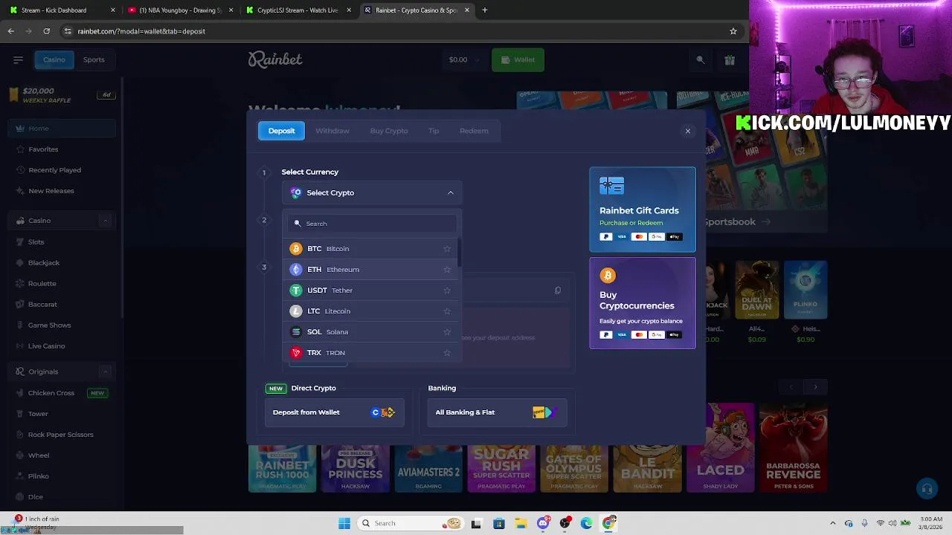Choose BTC Bitcoin from the currency list
The image size is (952, 535).
pos(371,249)
